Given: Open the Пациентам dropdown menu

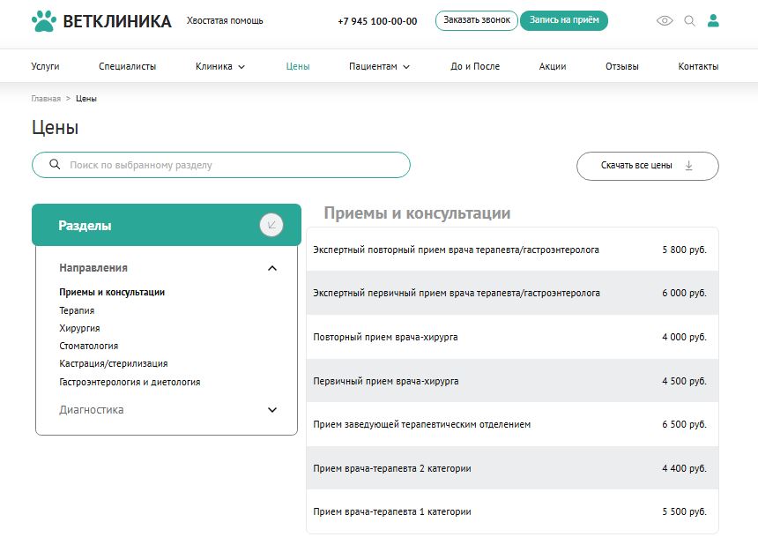Looking at the screenshot, I should tap(379, 66).
